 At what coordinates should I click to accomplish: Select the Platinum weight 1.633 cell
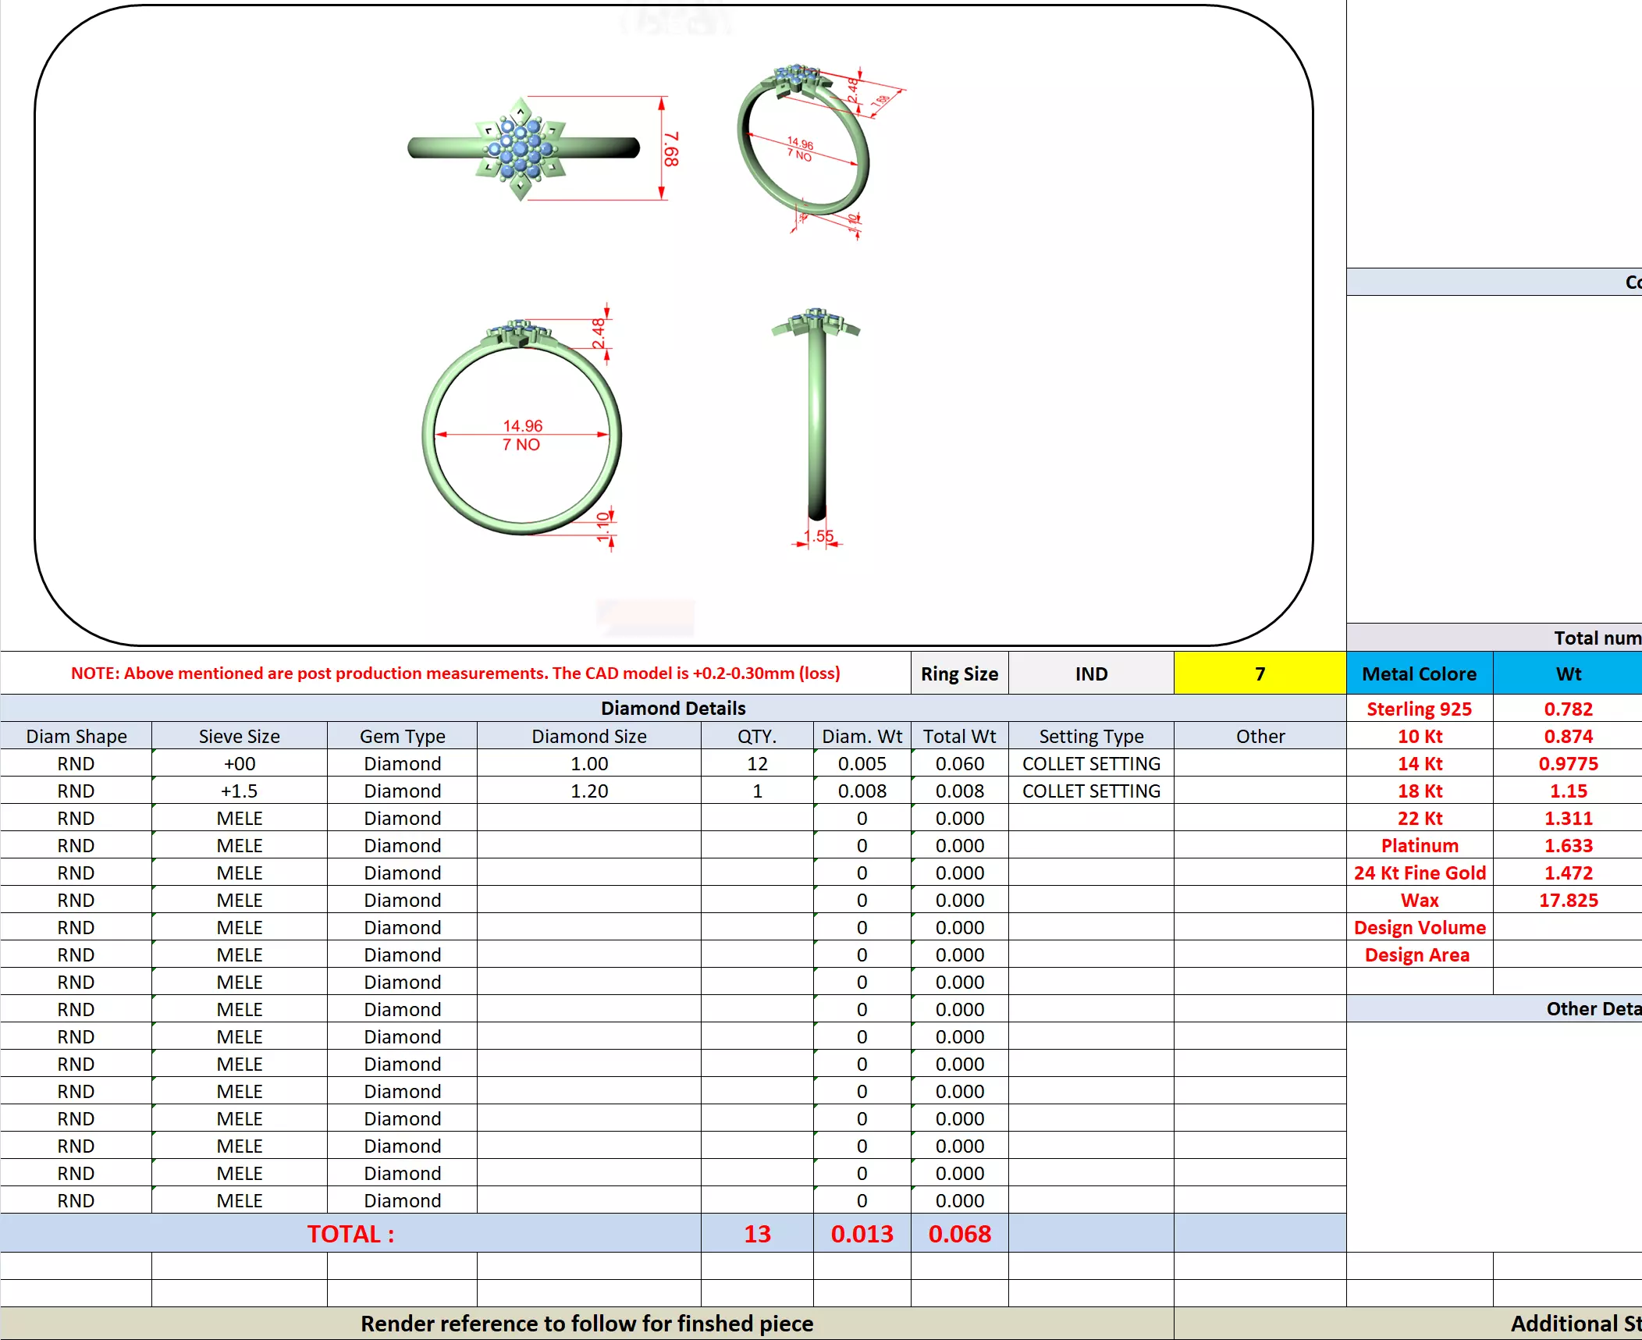(x=1567, y=845)
